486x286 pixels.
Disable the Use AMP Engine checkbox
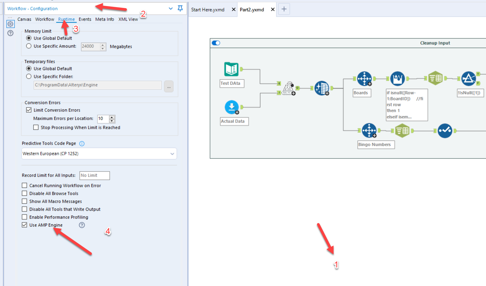pyautogui.click(x=24, y=225)
